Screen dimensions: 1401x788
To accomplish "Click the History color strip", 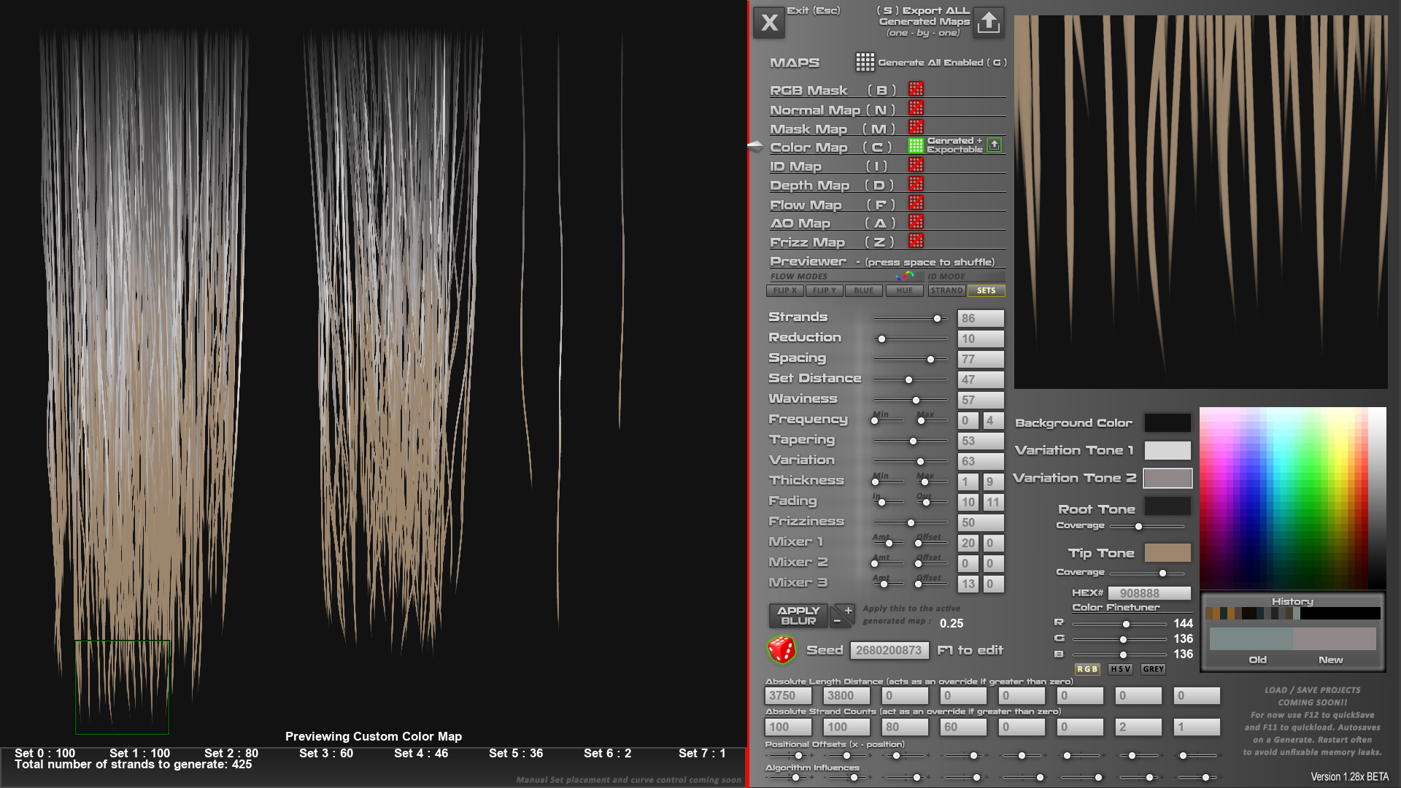I will pyautogui.click(x=1292, y=614).
